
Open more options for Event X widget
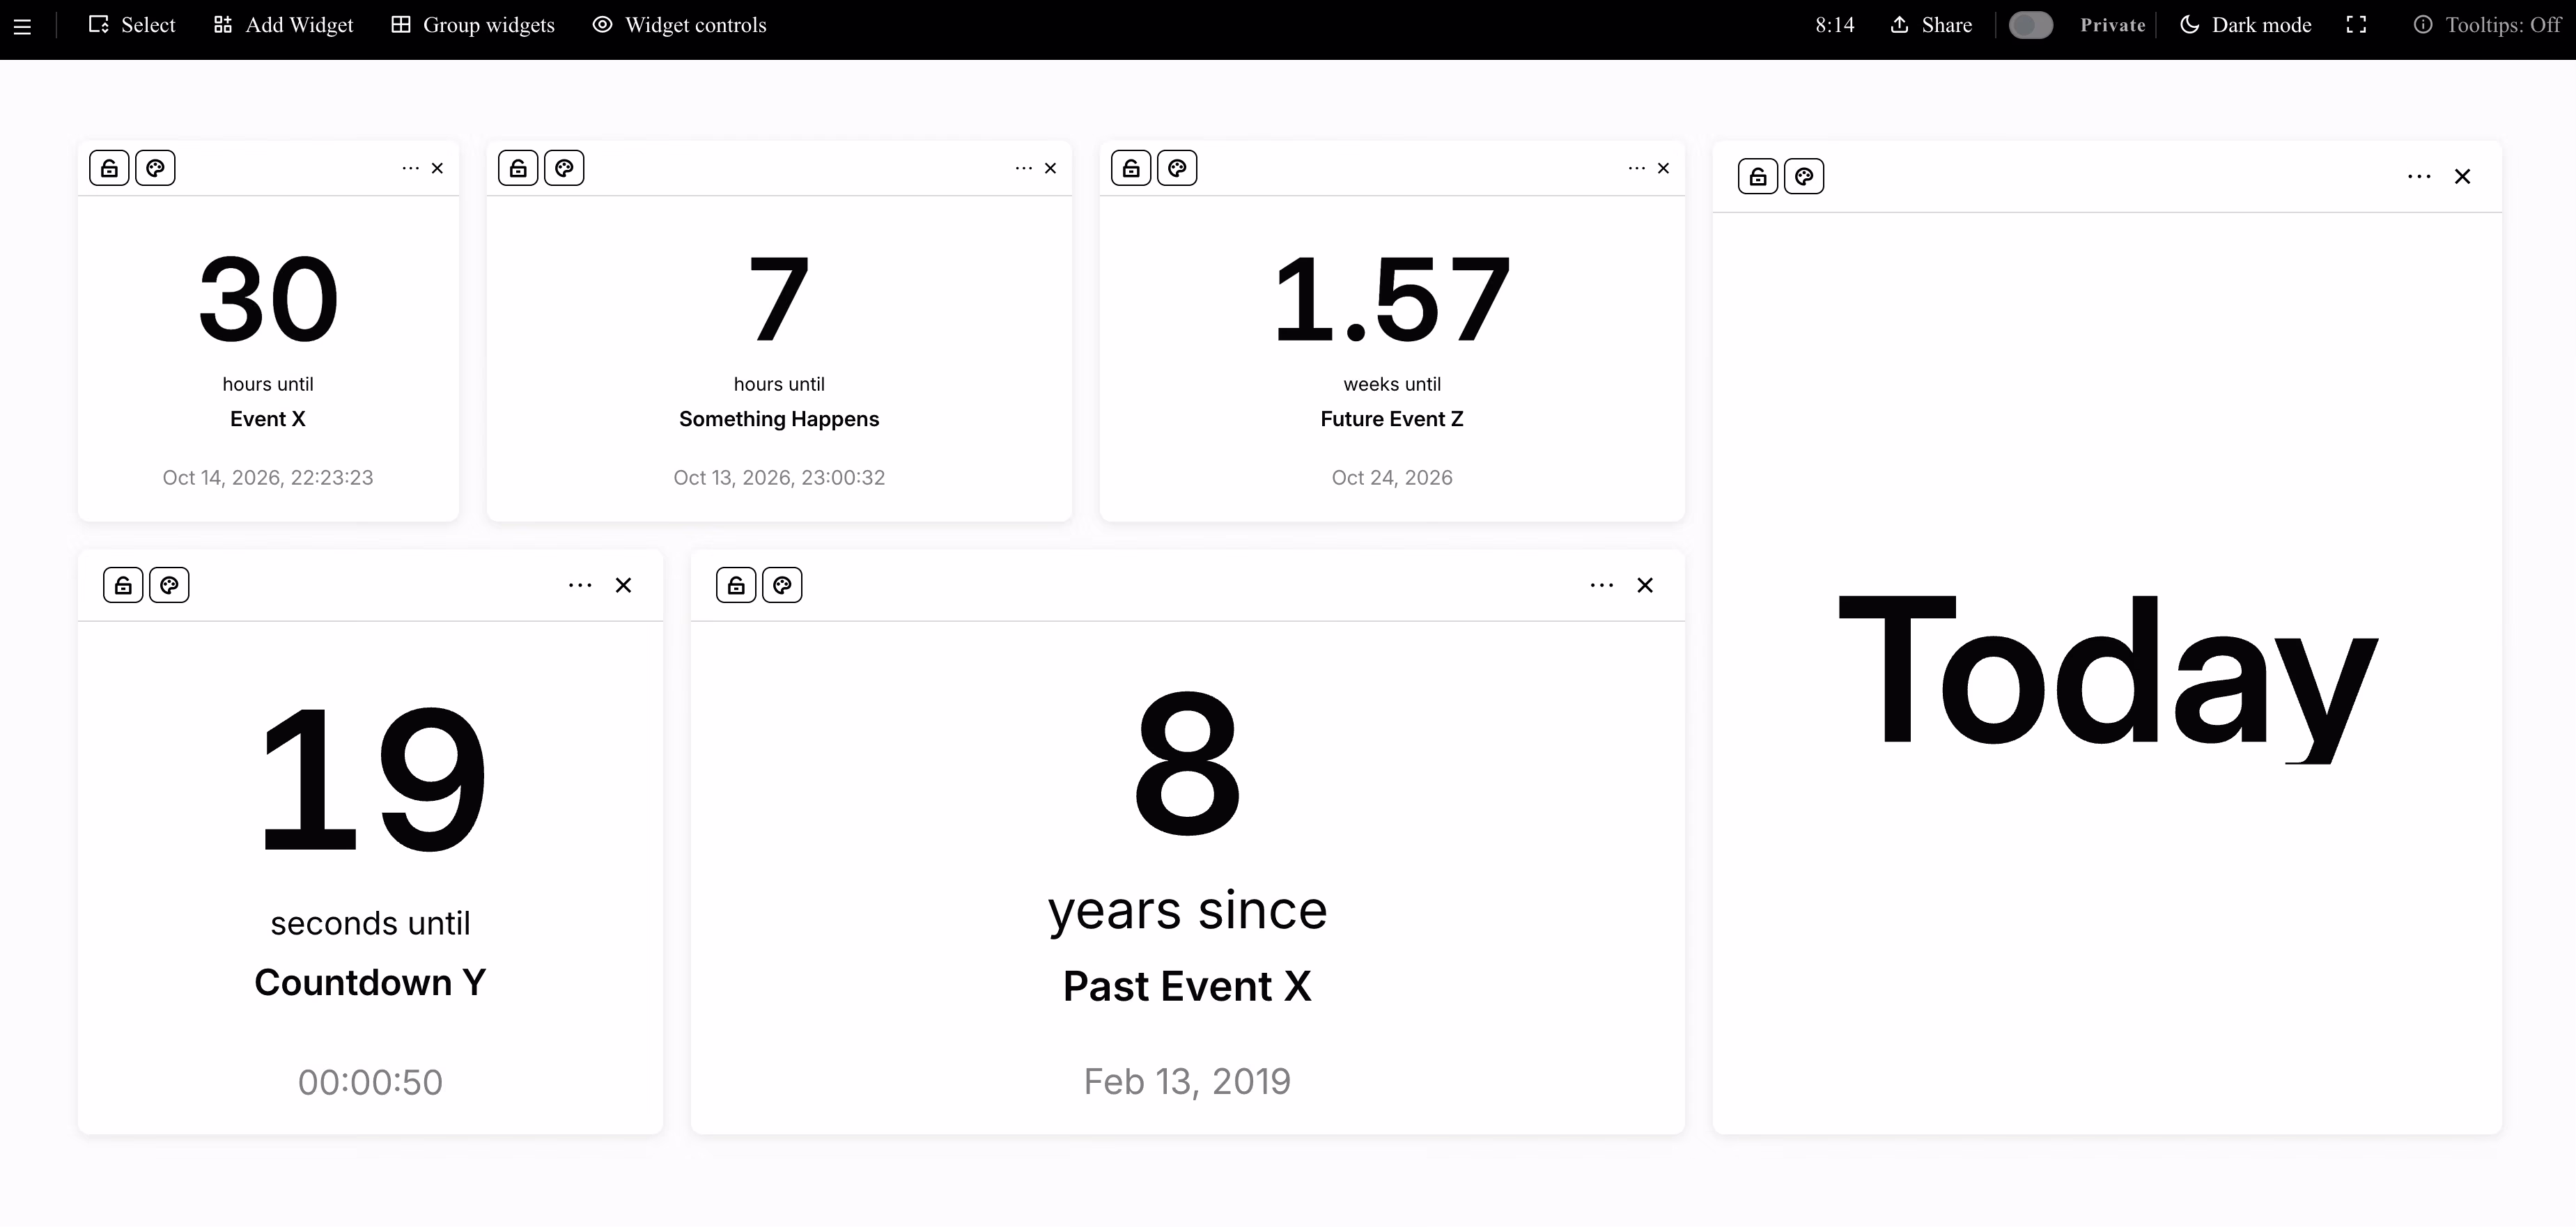[x=410, y=168]
